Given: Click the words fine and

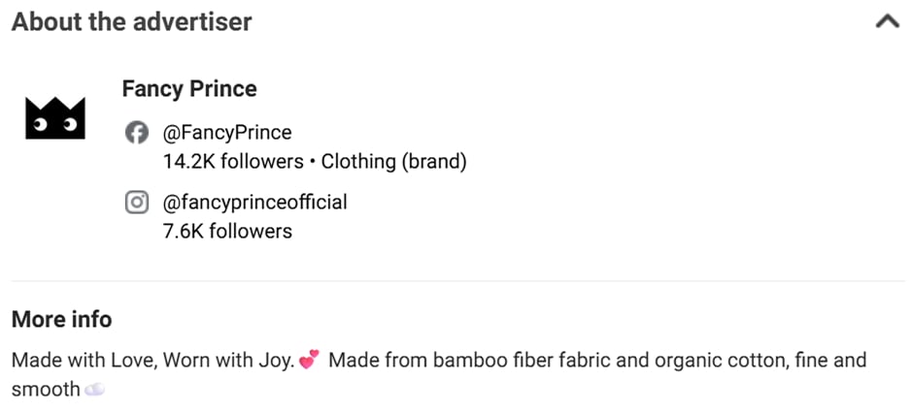Looking at the screenshot, I should (x=830, y=362).
